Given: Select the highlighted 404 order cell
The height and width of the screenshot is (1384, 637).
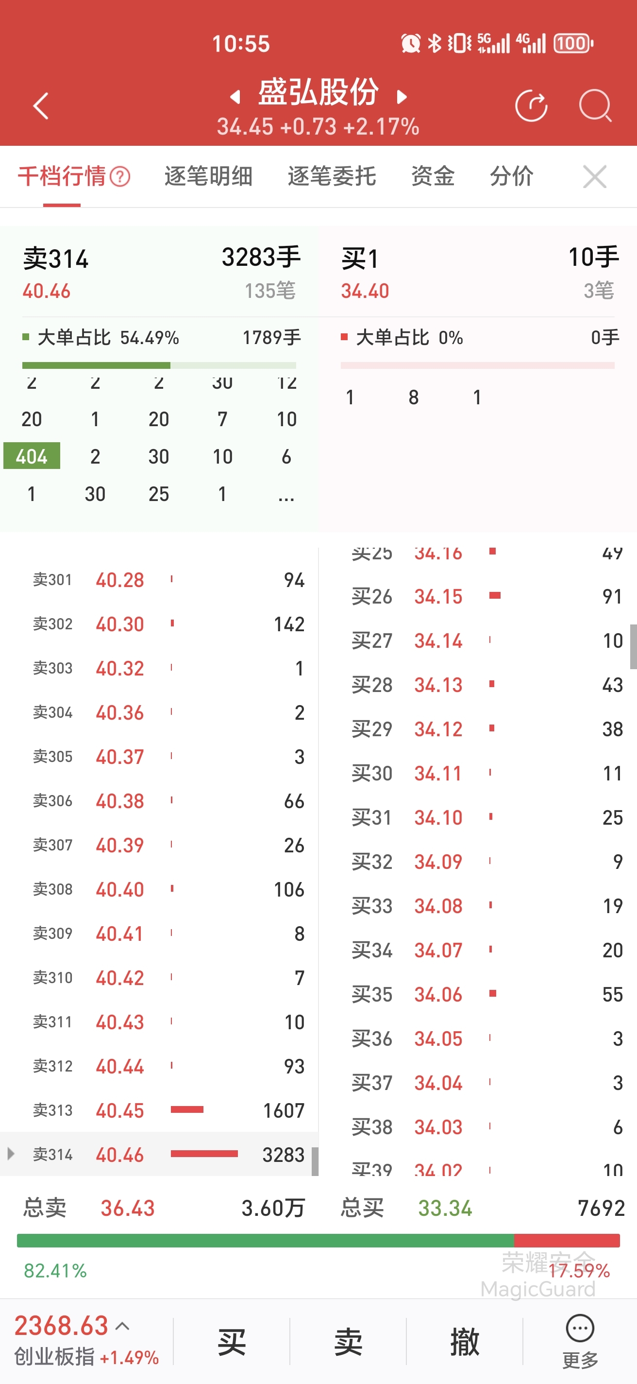Looking at the screenshot, I should click(x=32, y=456).
